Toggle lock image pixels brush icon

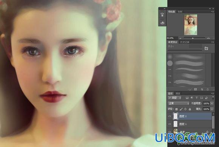(x=181, y=109)
